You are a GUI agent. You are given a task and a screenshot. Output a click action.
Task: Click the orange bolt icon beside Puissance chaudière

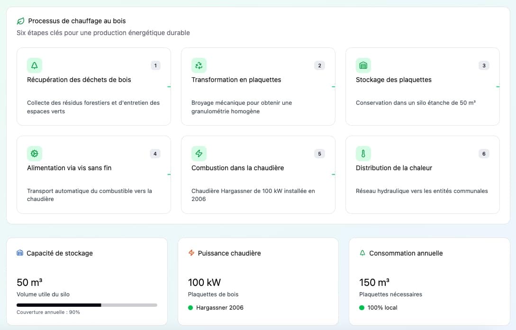pyautogui.click(x=191, y=253)
